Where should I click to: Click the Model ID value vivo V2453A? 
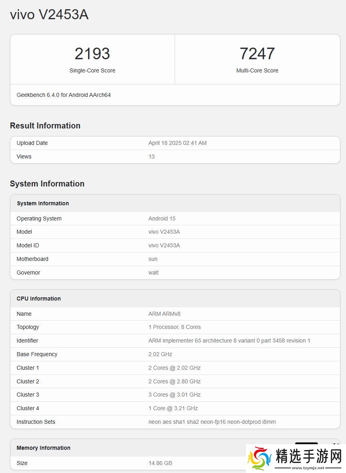164,245
